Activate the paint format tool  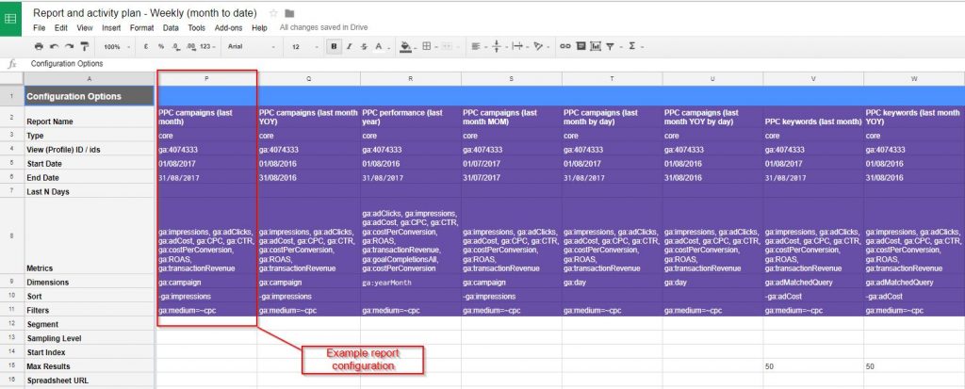84,46
